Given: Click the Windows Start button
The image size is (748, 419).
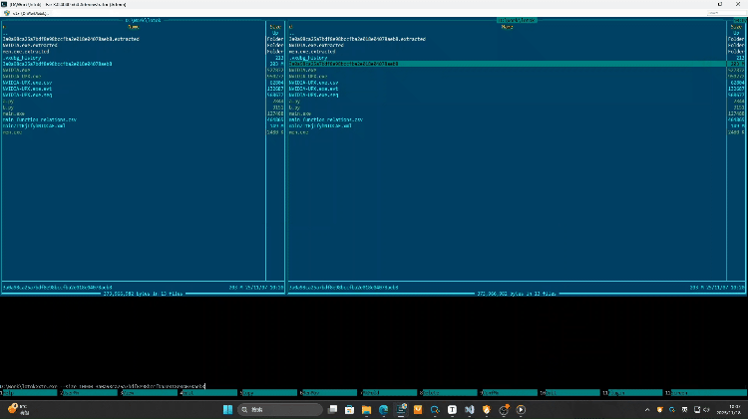Looking at the screenshot, I should coord(226,409).
